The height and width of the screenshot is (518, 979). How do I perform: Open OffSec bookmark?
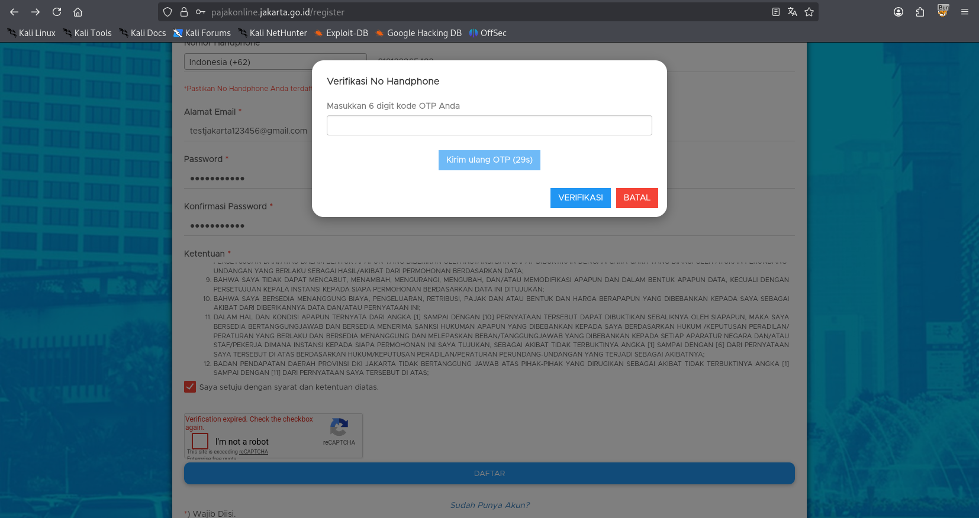tap(488, 33)
